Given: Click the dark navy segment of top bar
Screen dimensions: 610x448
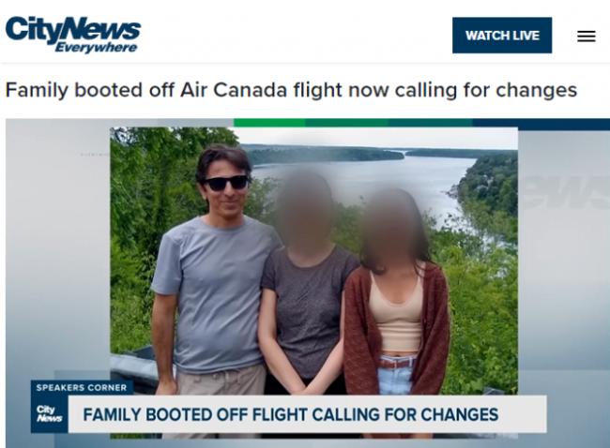Looking at the screenshot, I should [541, 124].
